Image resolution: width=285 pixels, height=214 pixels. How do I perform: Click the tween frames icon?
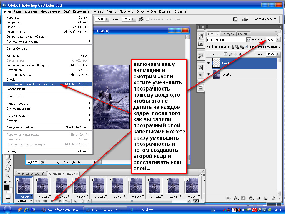click(67, 201)
